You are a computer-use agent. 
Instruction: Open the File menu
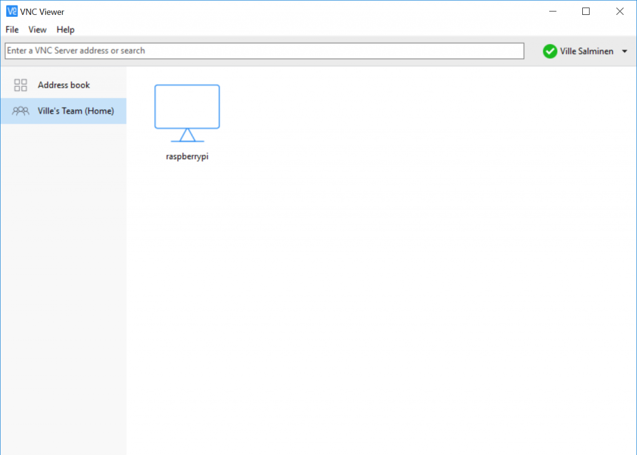[x=11, y=29]
